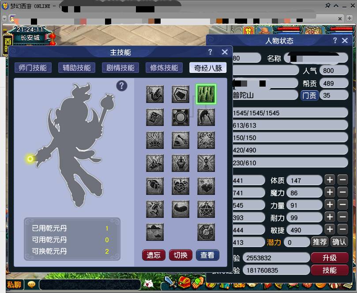The height and width of the screenshot is (293, 357).
Task: Decrease 耐力 with its minus button
Action: [342, 217]
